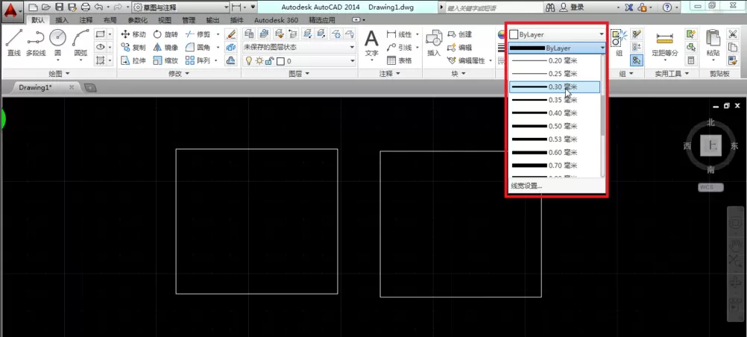
Task: Select the 圆弧 (Arc) tool
Action: pyautogui.click(x=81, y=43)
